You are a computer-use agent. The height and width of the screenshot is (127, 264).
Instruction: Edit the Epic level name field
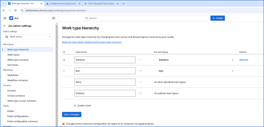click(105, 71)
